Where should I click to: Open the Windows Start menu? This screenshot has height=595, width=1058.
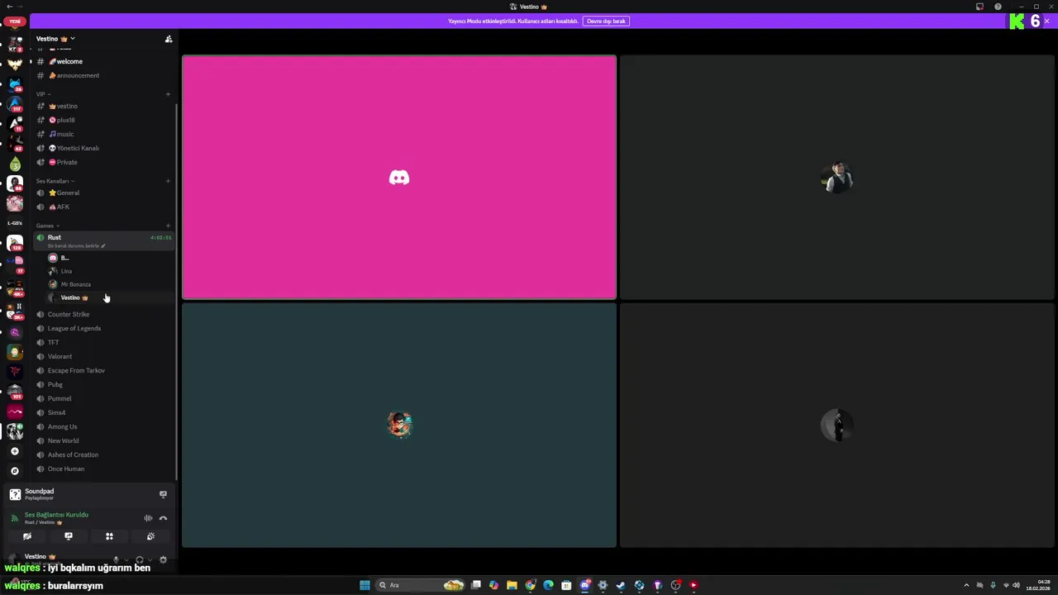(365, 585)
